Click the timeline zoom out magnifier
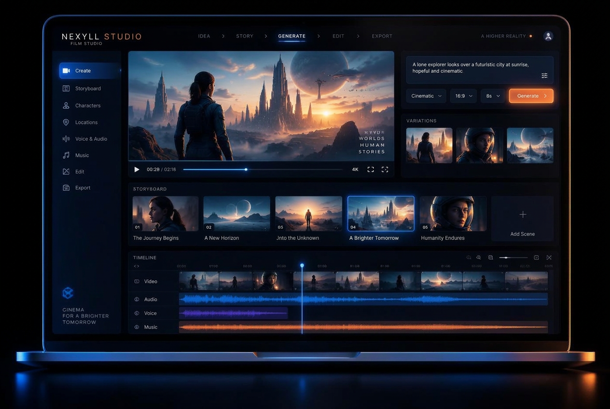 469,258
